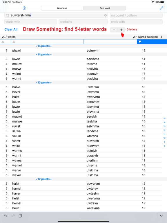Switch to the Test word tab

tap(105, 8)
